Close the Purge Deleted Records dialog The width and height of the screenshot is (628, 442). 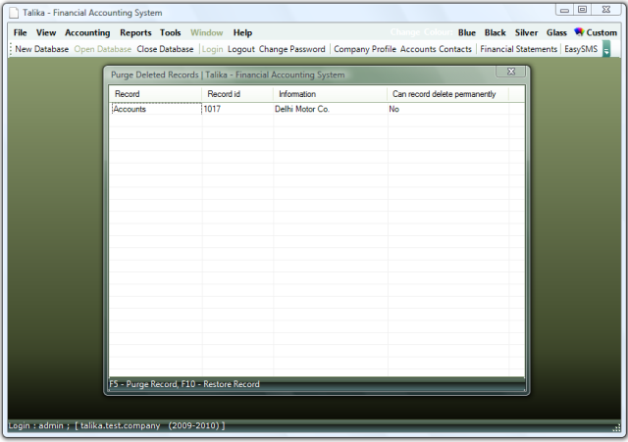510,73
